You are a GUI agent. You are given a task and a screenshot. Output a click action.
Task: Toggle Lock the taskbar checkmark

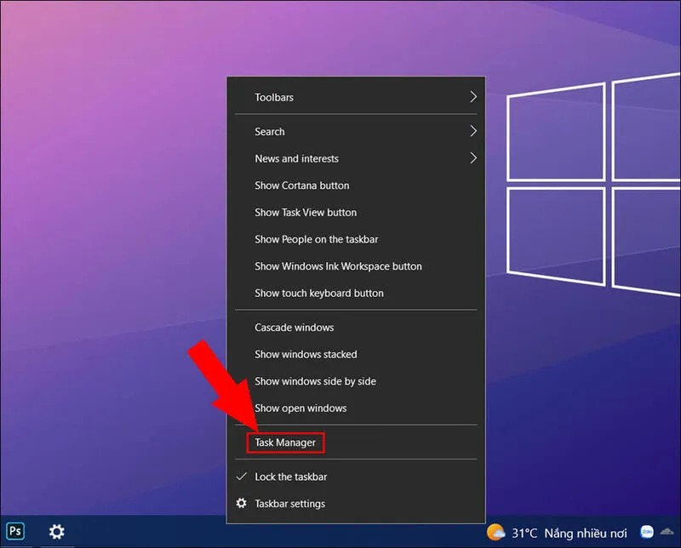click(242, 477)
